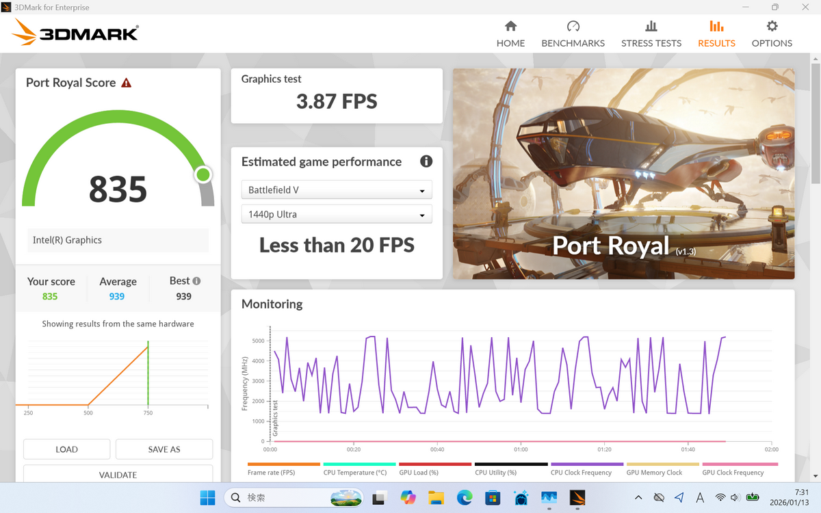
Task: Toggle the CPU Utility (%) legend
Action: 510,469
